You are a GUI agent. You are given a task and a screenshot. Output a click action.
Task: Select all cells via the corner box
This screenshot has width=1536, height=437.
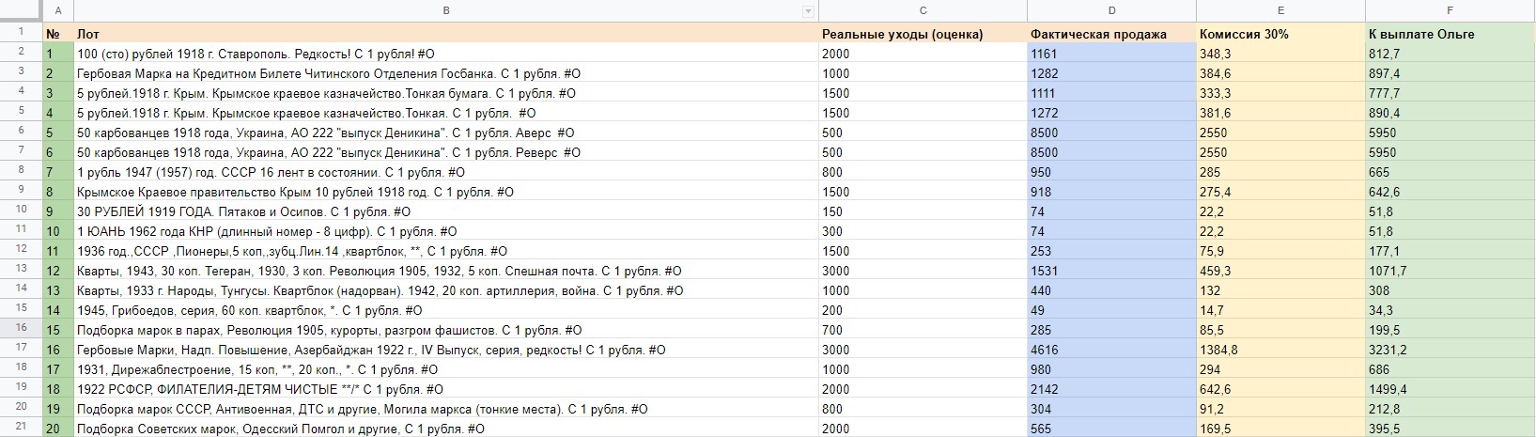(x=21, y=11)
